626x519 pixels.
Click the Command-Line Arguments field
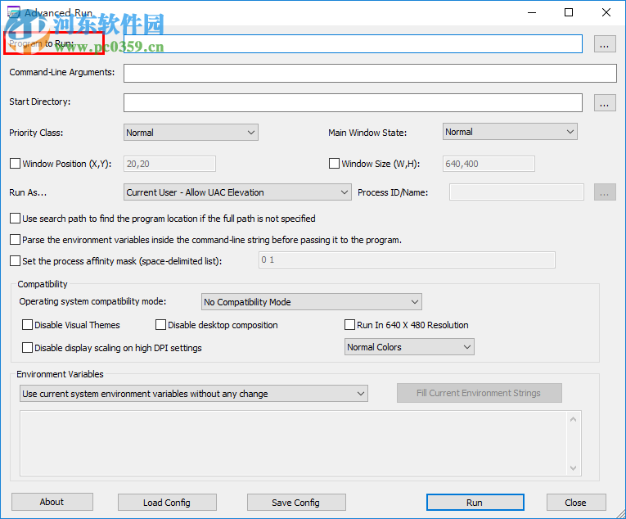click(x=370, y=74)
